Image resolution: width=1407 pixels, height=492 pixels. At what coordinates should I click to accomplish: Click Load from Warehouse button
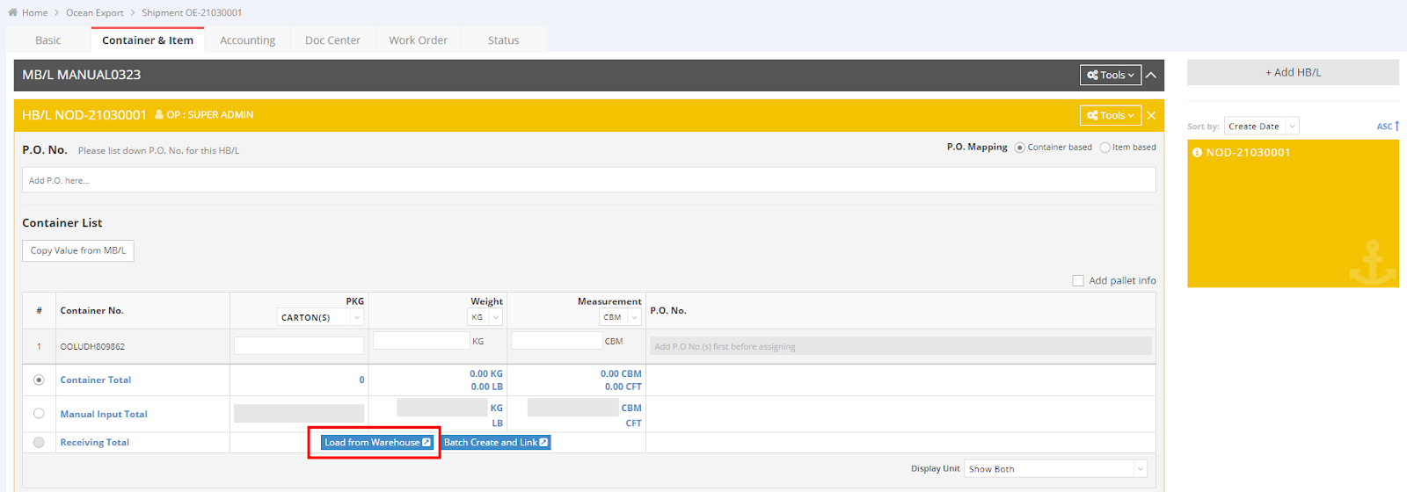click(377, 443)
